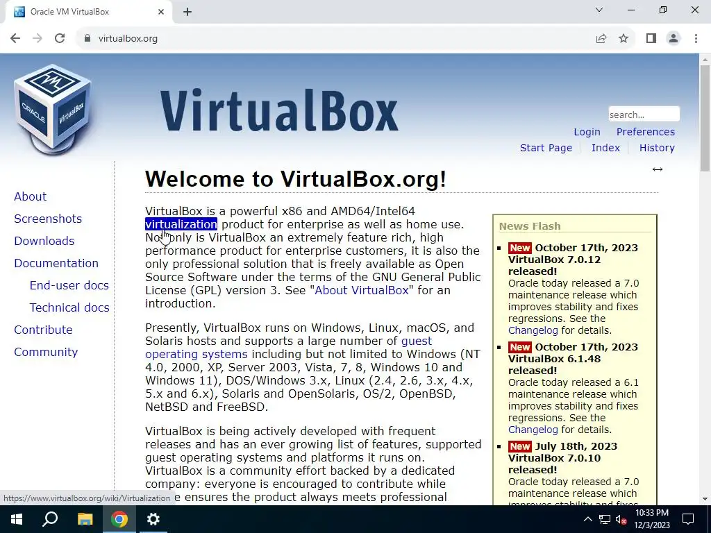Open File Explorer from taskbar

pyautogui.click(x=85, y=519)
